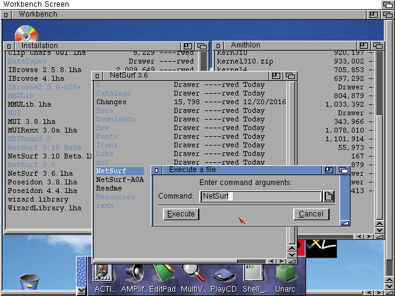Open the ACTI... dock icon
395x296 pixels.
point(104,278)
